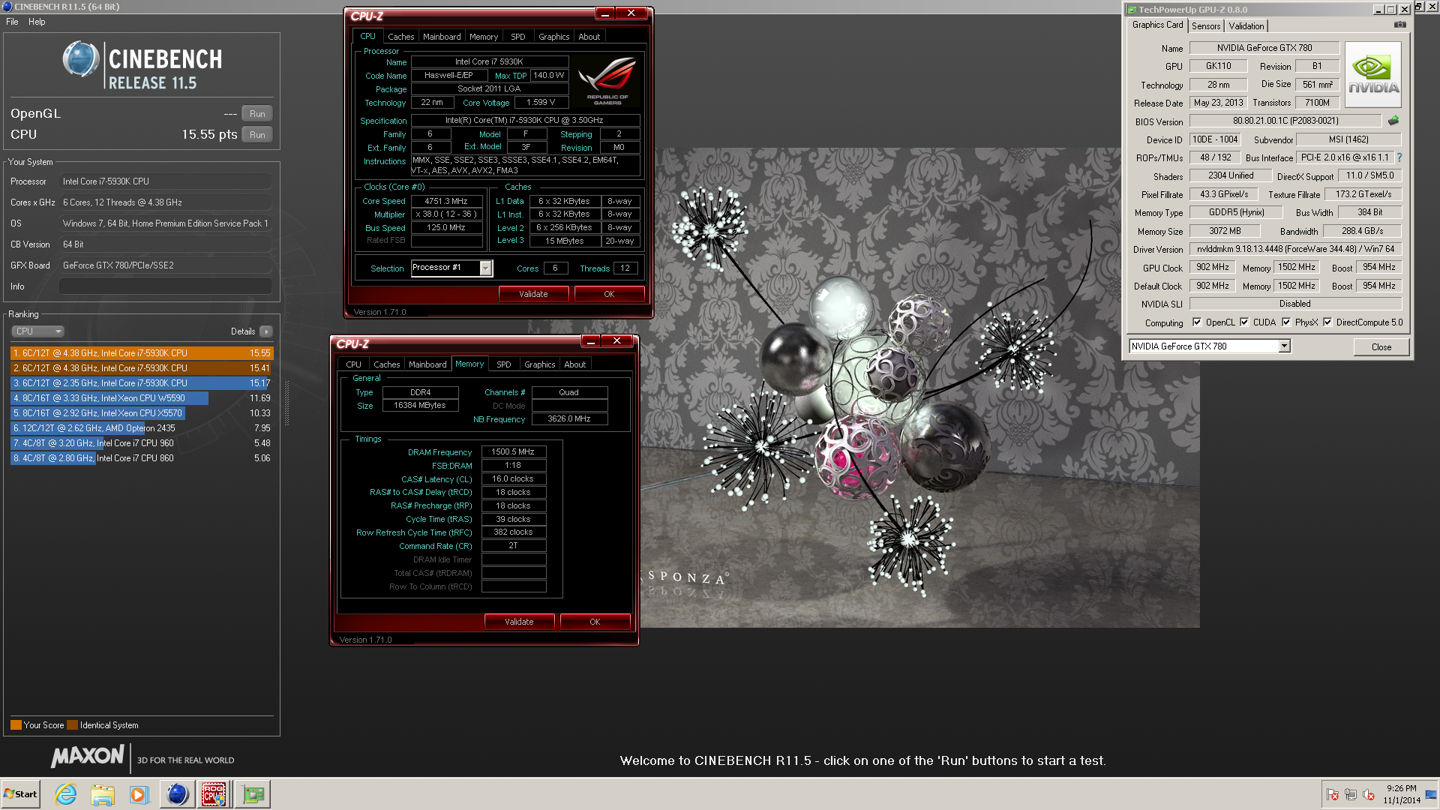Viewport: 1440px width, 810px height.
Task: Click the Cinebench globe logo
Action: pyautogui.click(x=81, y=60)
